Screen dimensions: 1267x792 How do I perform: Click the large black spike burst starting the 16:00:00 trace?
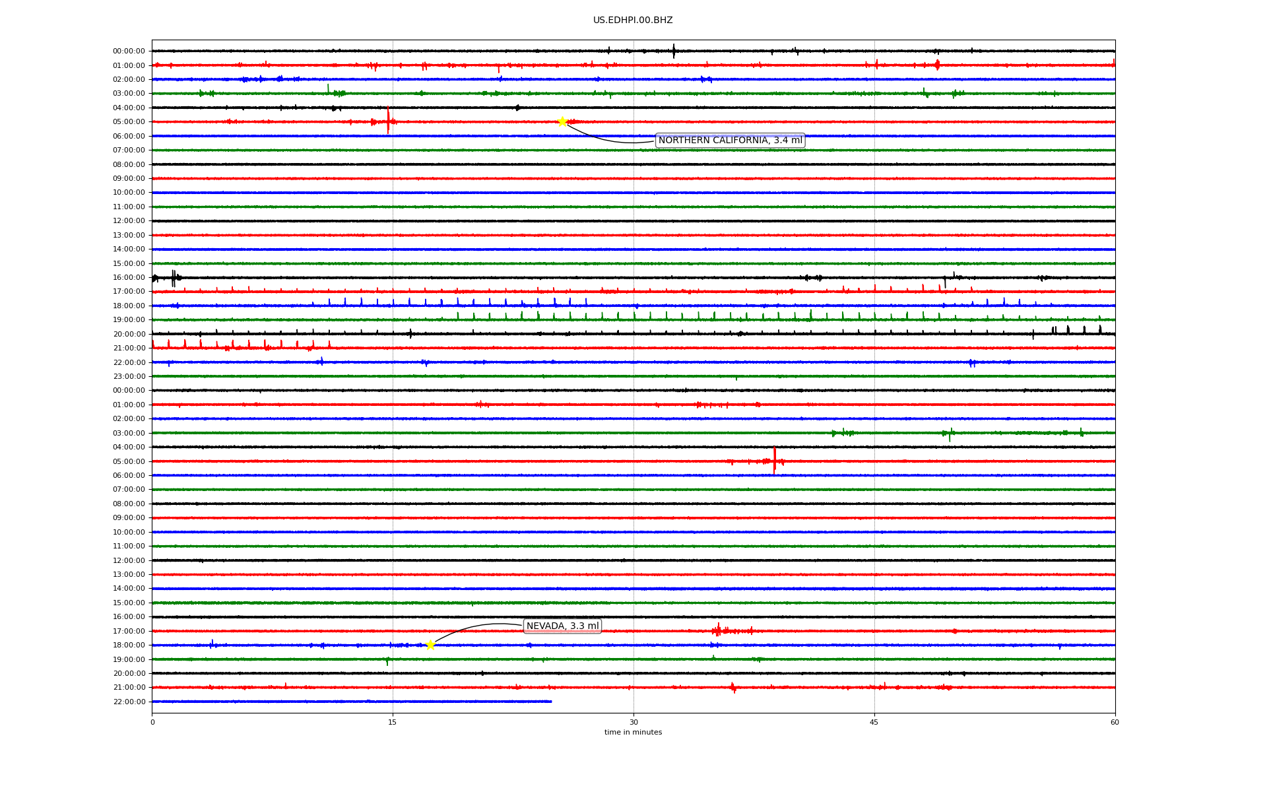point(174,278)
